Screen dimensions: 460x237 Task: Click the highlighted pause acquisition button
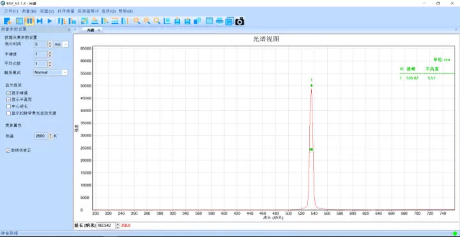pyautogui.click(x=29, y=21)
